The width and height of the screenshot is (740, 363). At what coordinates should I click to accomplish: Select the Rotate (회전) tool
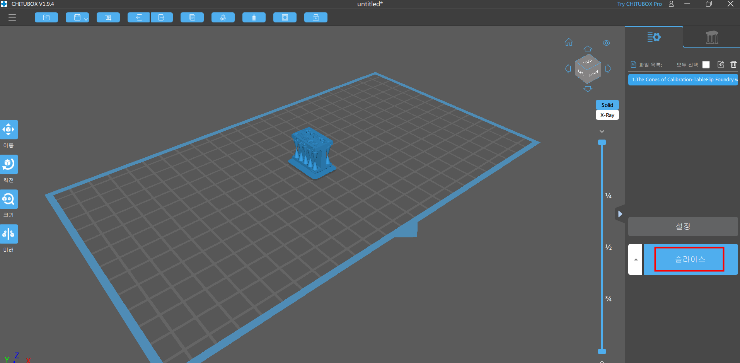point(9,165)
